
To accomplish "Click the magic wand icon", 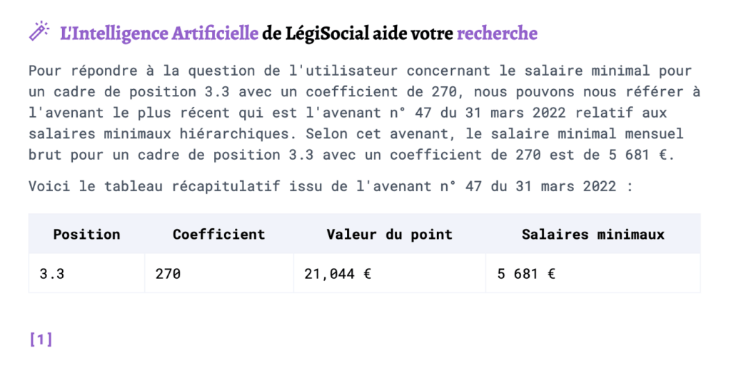I will pyautogui.click(x=39, y=31).
